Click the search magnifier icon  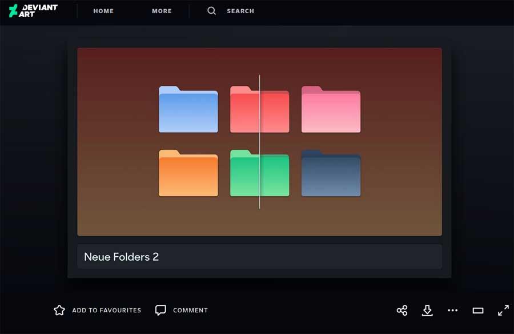click(211, 11)
